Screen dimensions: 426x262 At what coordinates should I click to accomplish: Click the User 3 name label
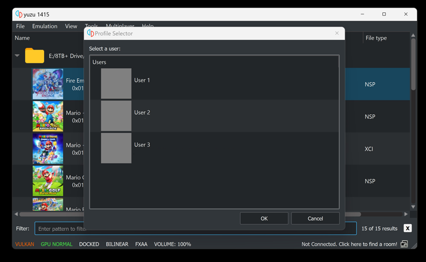coord(142,145)
